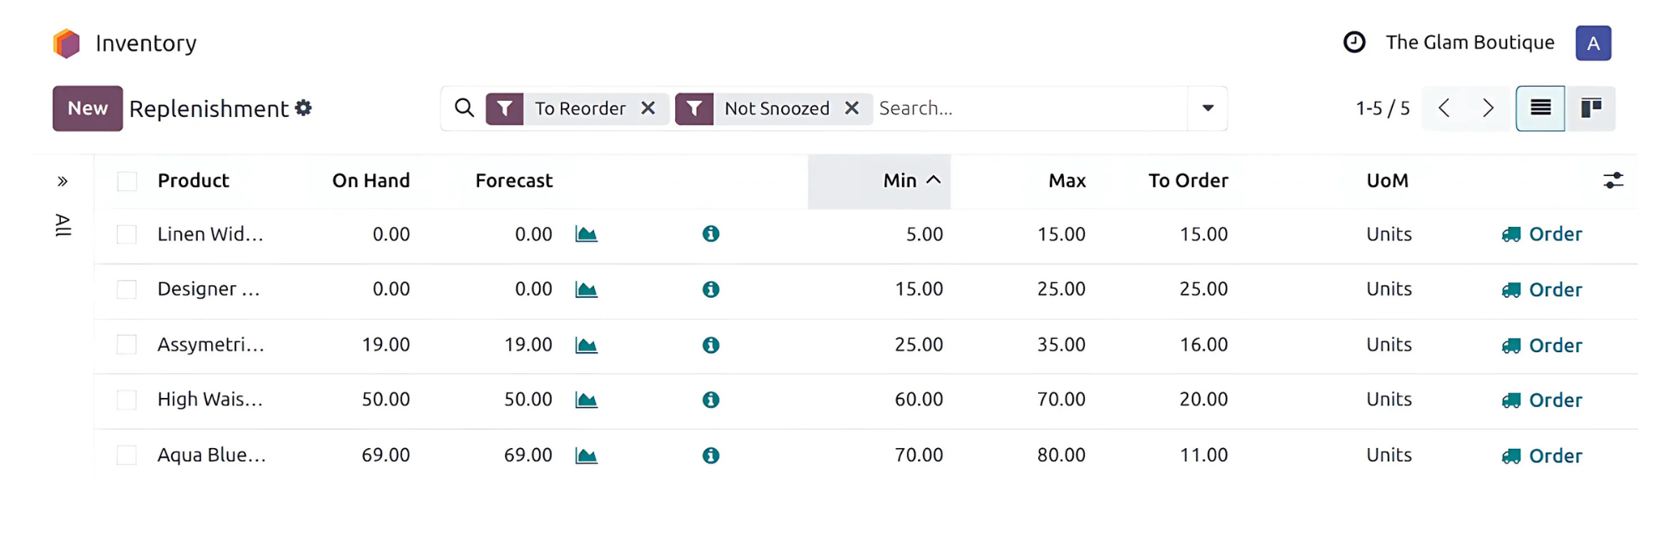Screen dimensions: 1669x534
Task: Sort by the Min column header
Action: (x=900, y=181)
